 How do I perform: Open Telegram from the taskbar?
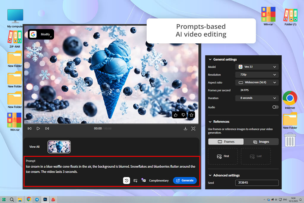(37, 199)
